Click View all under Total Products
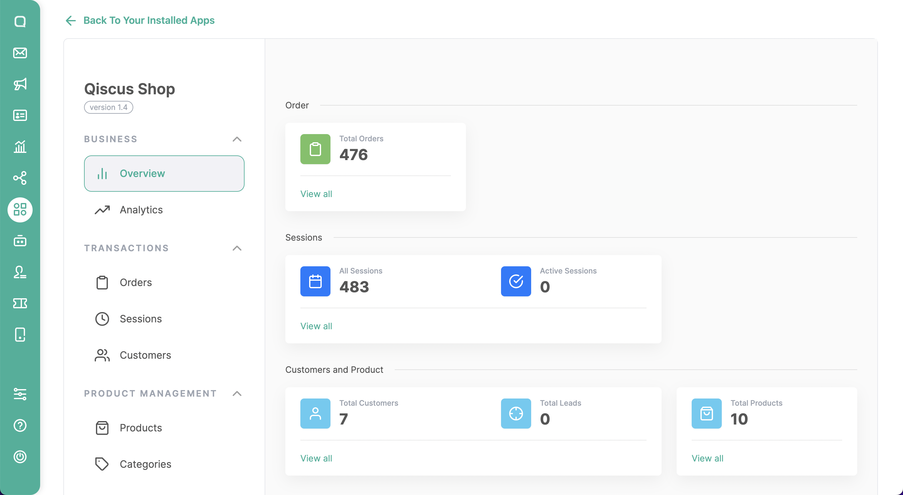This screenshot has height=495, width=903. [x=707, y=458]
